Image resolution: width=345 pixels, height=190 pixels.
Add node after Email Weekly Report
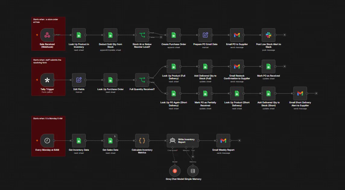click(239, 140)
